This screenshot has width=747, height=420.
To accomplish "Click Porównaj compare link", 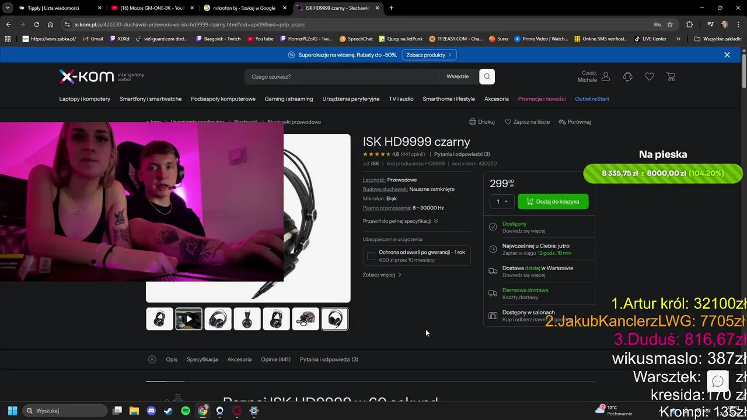I will click(x=575, y=122).
